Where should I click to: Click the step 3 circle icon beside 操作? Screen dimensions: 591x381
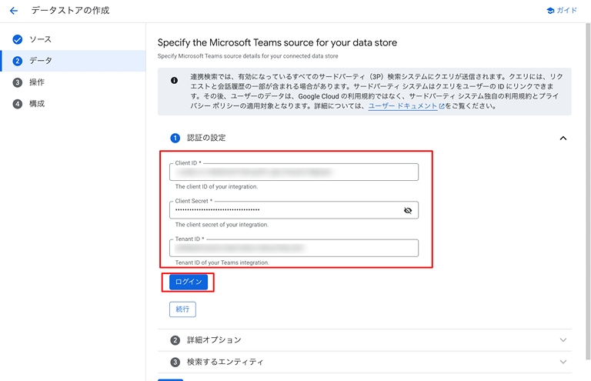tap(18, 82)
